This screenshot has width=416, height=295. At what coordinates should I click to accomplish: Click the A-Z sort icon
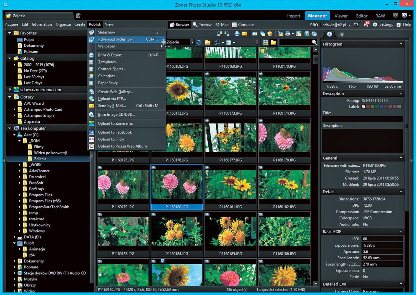(x=217, y=43)
